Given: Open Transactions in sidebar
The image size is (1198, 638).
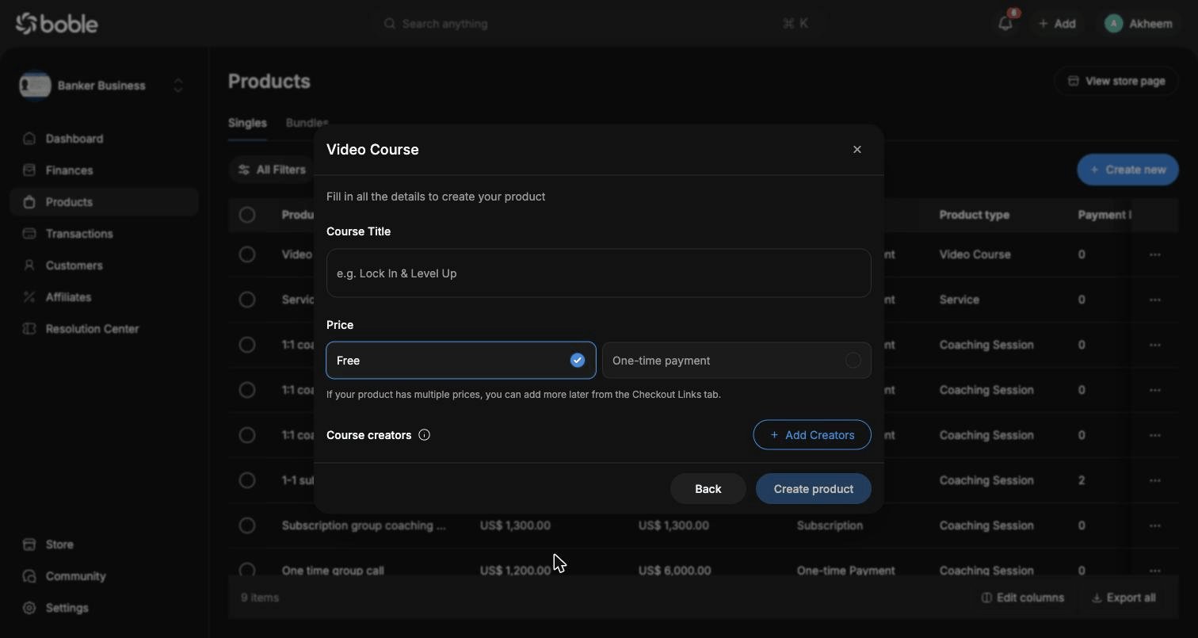Looking at the screenshot, I should pos(104,234).
